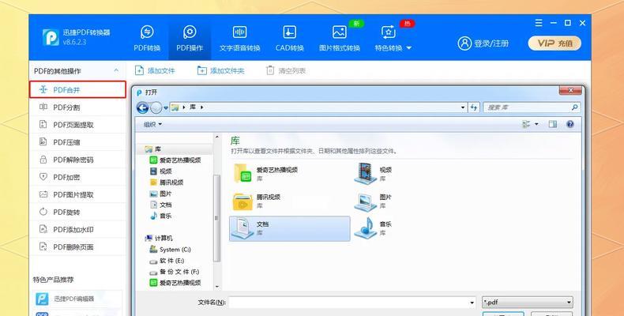Screen dimensions: 624x316
Task: Choose PDF添加水印 option
Action: pyautogui.click(x=77, y=230)
